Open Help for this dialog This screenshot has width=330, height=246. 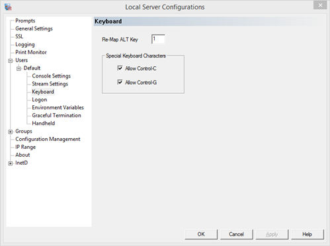tap(308, 234)
